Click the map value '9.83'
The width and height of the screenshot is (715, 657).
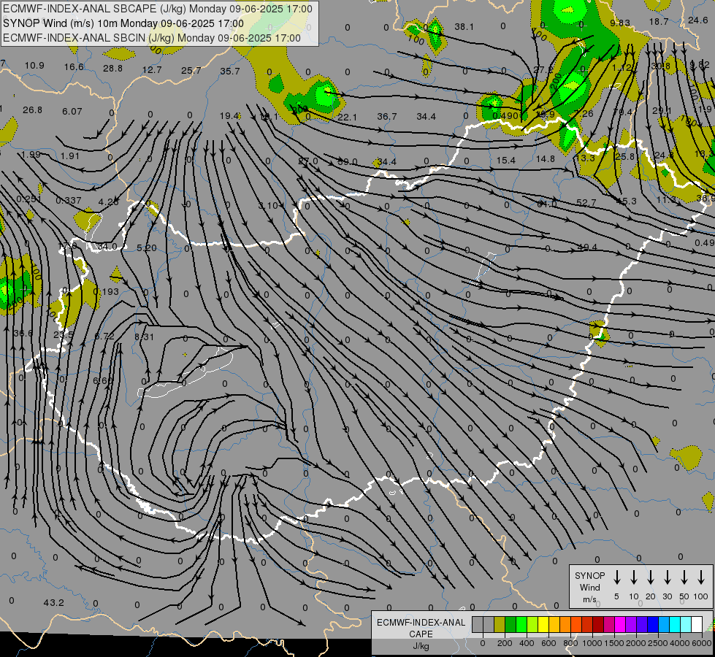point(620,23)
